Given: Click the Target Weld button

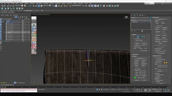Looking at the screenshot, I should [x=144, y=64].
